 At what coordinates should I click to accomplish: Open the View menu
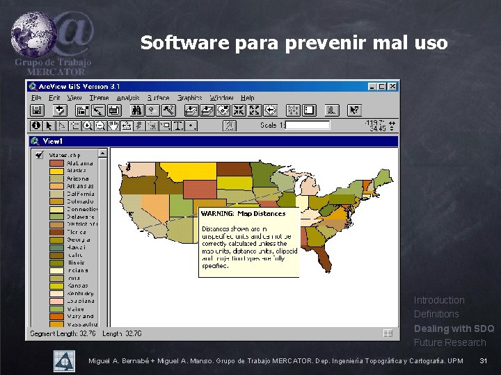coord(74,98)
